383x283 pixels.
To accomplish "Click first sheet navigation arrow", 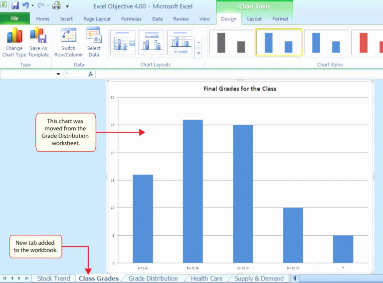I will point(5,279).
